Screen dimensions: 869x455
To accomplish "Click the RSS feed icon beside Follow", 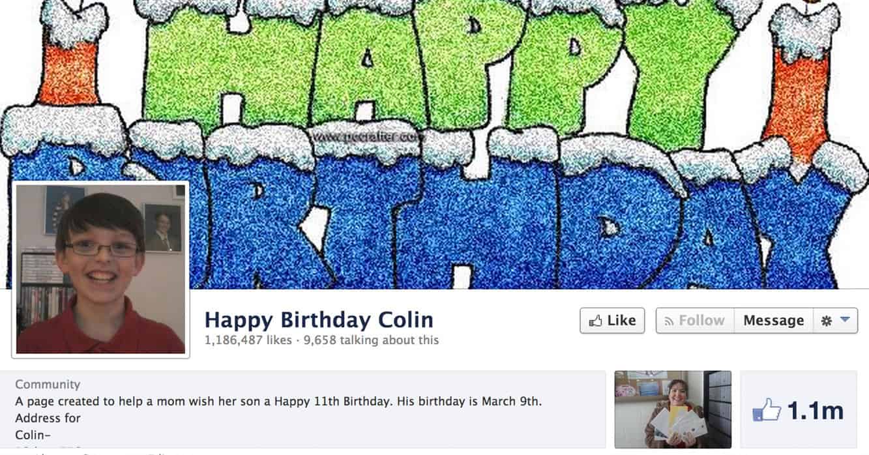I will pos(668,321).
